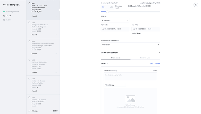Screen dimensions: 201x114
Task: Select the Ad 2 Instagram radio button
Action: point(29,22)
